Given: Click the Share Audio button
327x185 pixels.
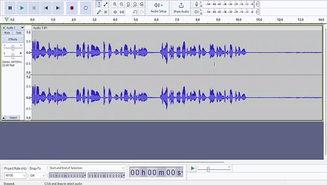Looking at the screenshot, I should point(181,8).
